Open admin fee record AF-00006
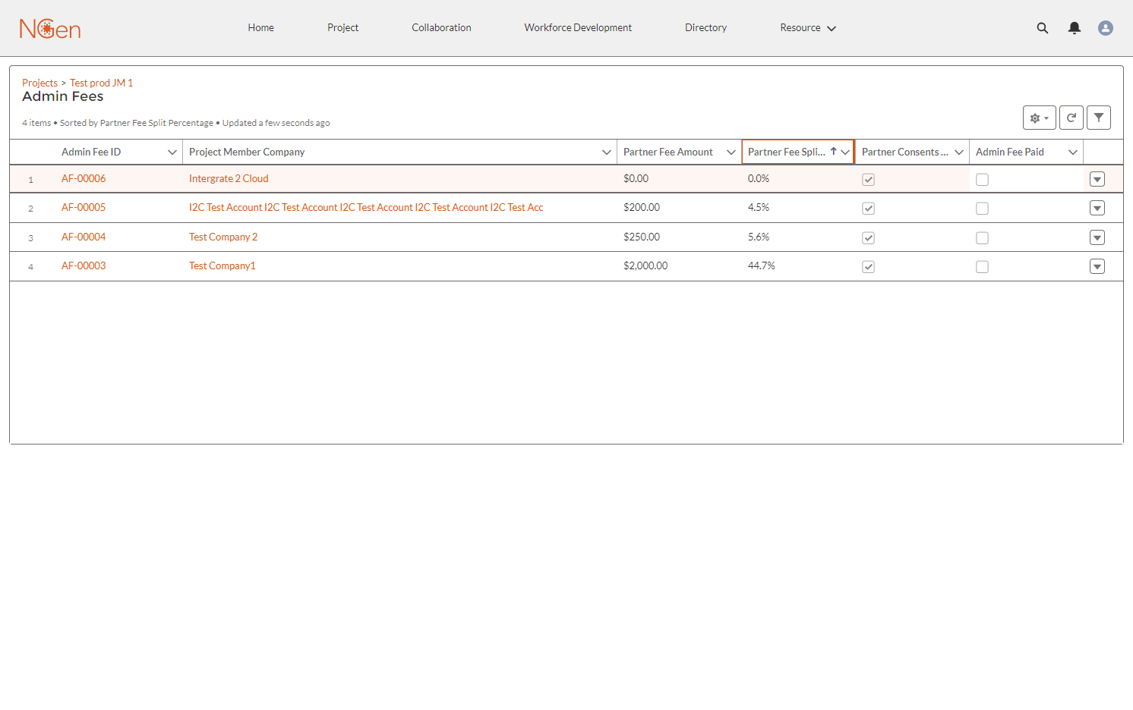Viewport: 1133px width, 710px height. click(84, 179)
